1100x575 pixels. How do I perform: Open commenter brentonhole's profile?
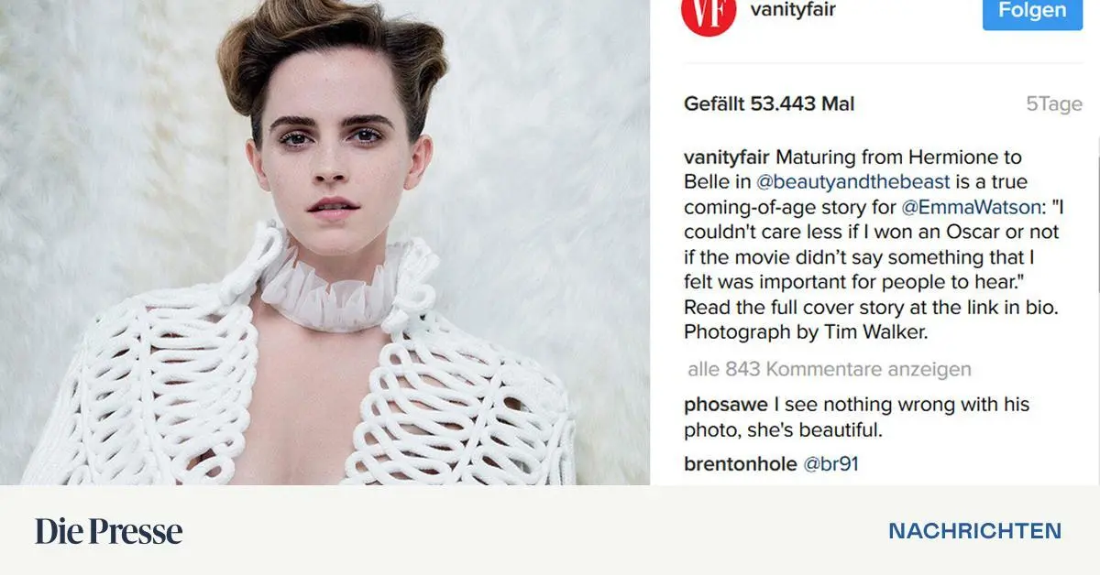[741, 464]
